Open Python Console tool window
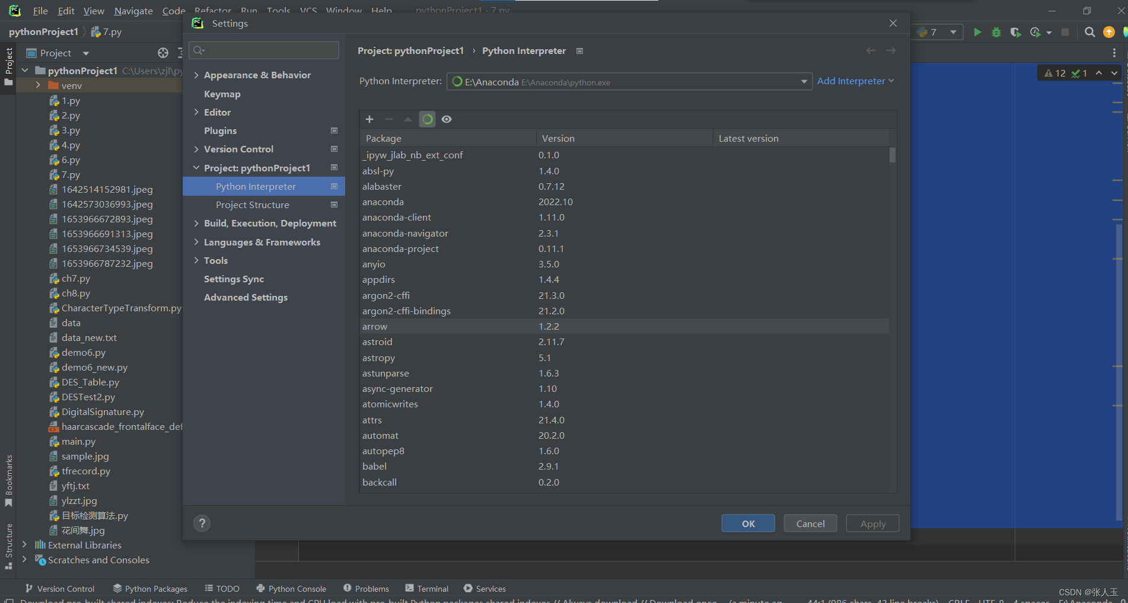1128x603 pixels. (291, 588)
